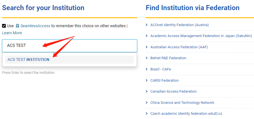Click chevron beside Canadian Access Federation
The width and height of the screenshot is (254, 119).
pyautogui.click(x=147, y=91)
